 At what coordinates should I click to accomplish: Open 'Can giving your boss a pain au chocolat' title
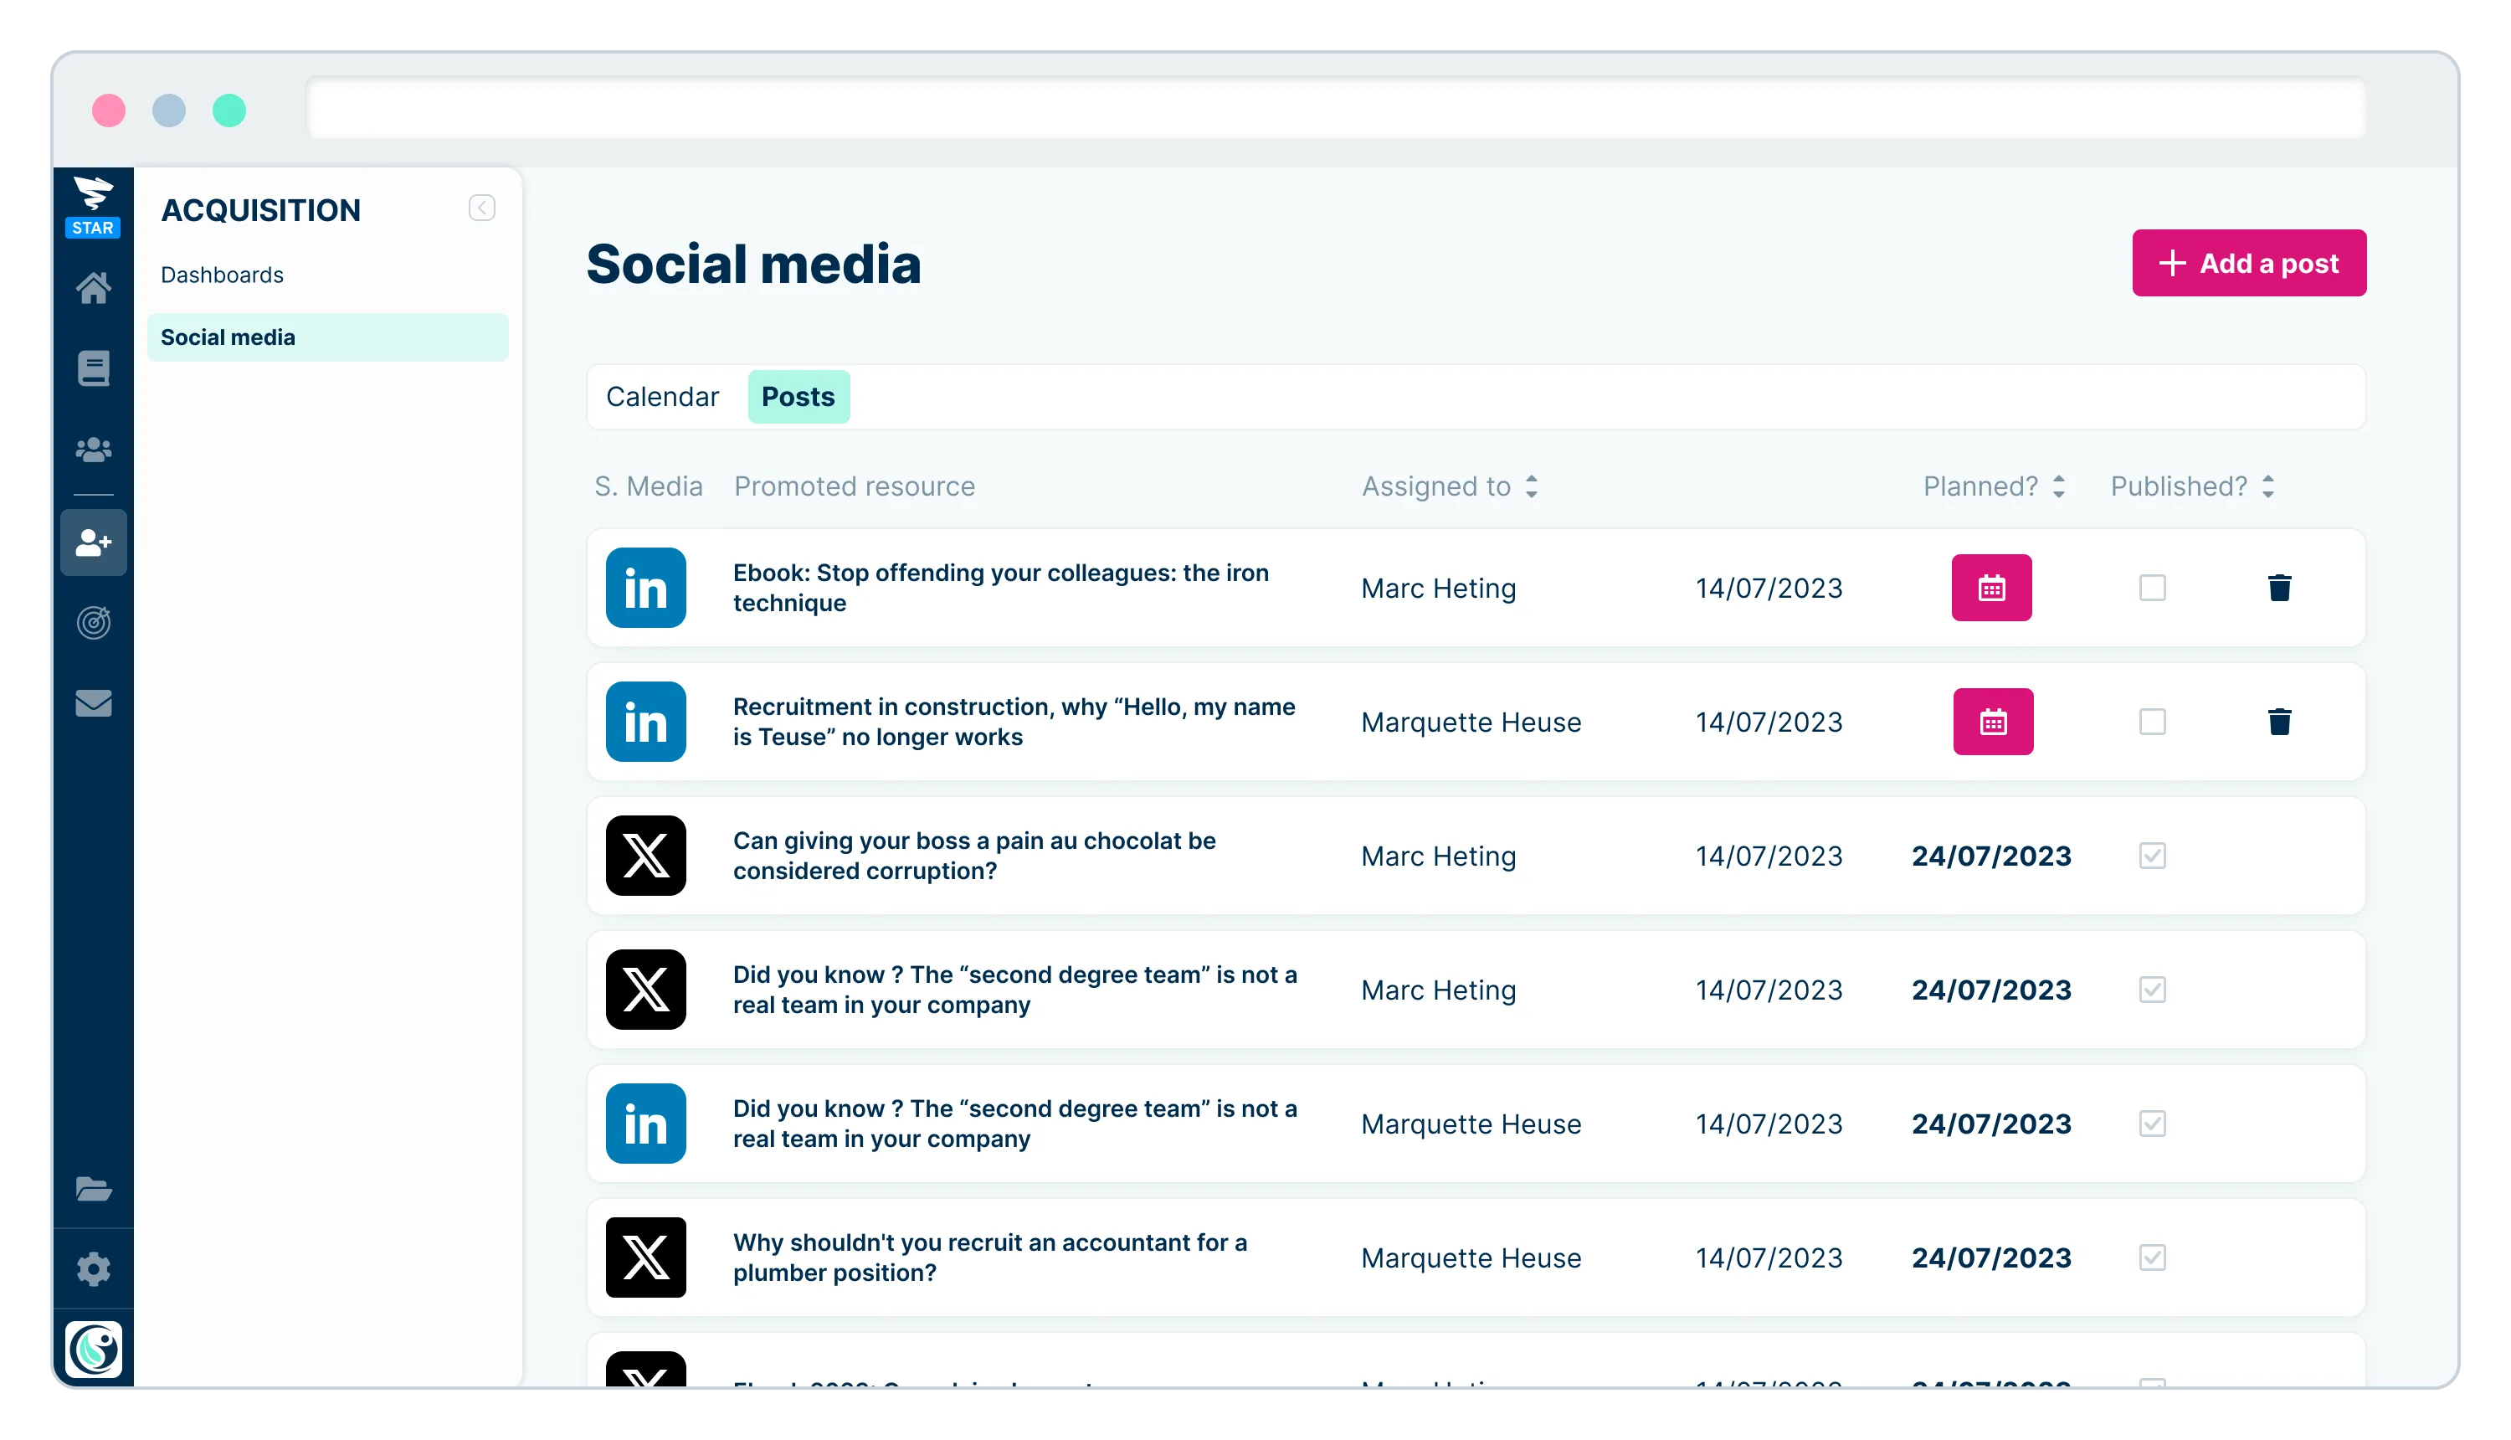click(x=973, y=856)
